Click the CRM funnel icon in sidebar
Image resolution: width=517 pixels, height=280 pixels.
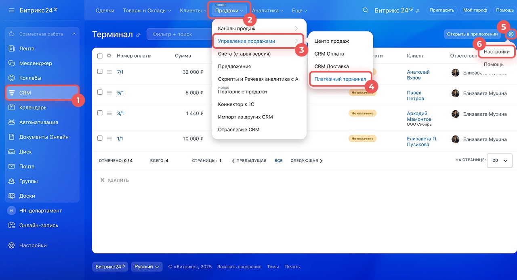pos(12,93)
